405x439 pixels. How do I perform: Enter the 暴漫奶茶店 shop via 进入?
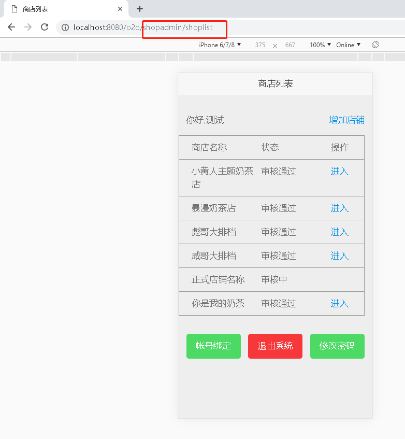click(x=340, y=208)
